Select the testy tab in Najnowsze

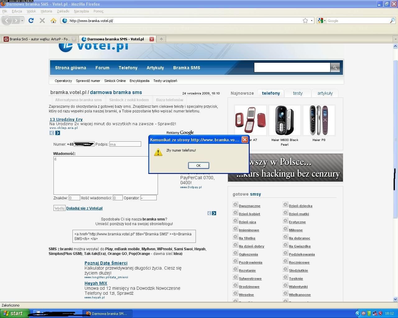tap(298, 93)
